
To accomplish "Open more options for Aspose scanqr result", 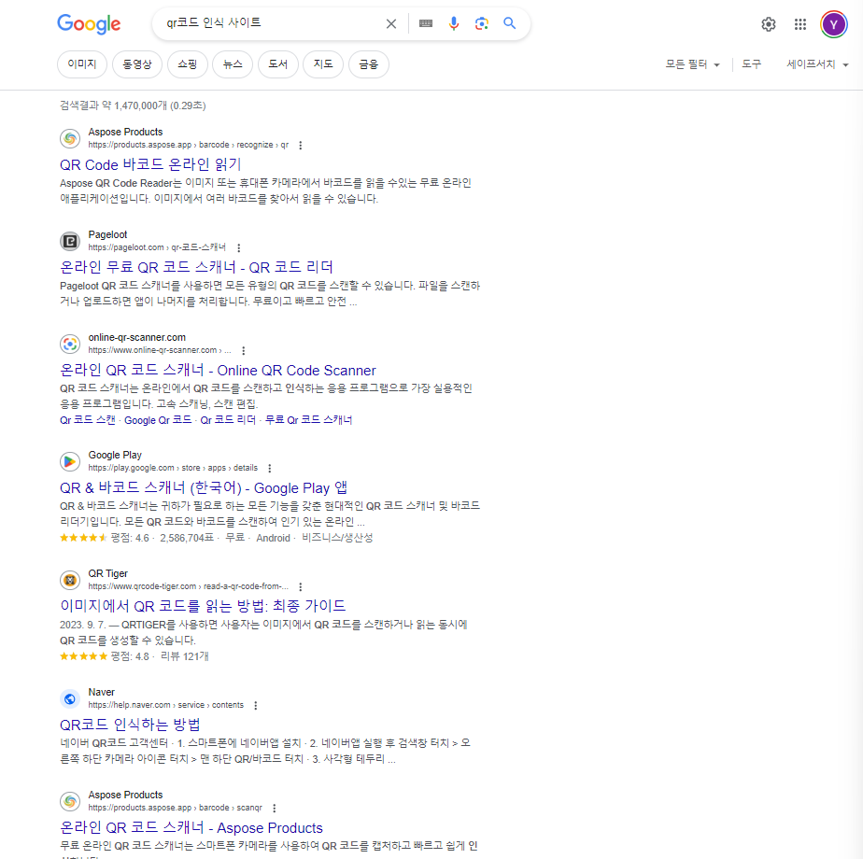I will pyautogui.click(x=274, y=808).
